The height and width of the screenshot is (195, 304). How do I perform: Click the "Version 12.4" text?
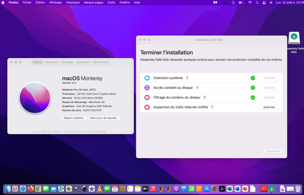click(x=69, y=83)
